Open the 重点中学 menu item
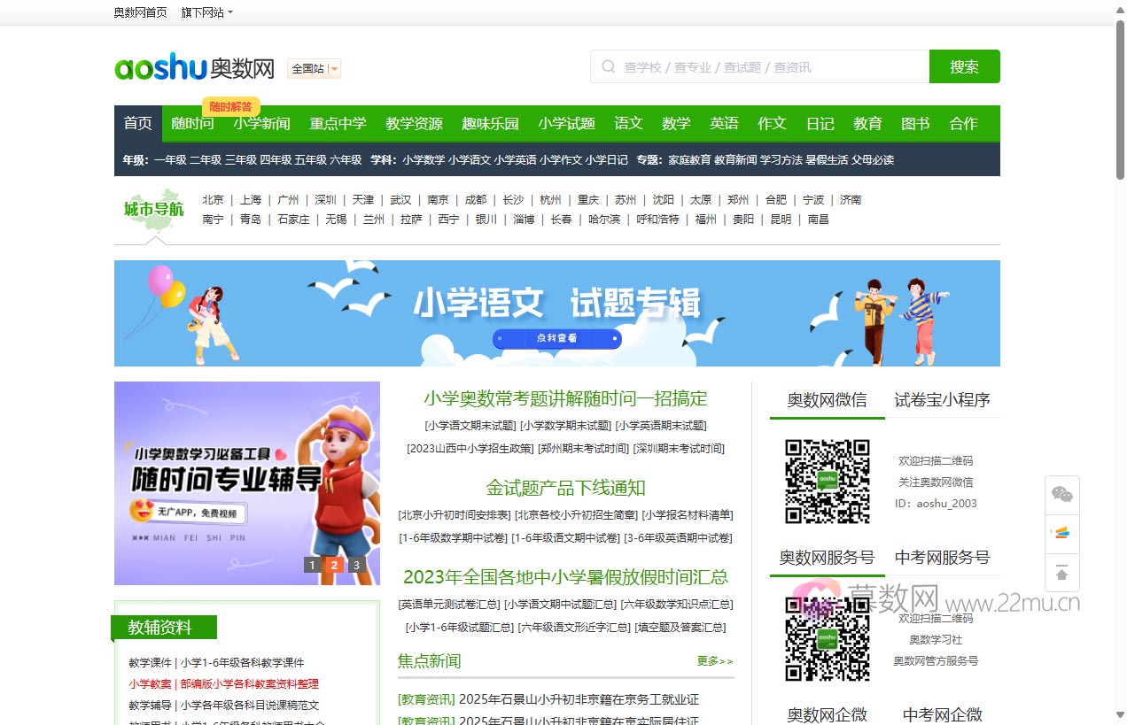Image resolution: width=1127 pixels, height=725 pixels. click(x=338, y=123)
